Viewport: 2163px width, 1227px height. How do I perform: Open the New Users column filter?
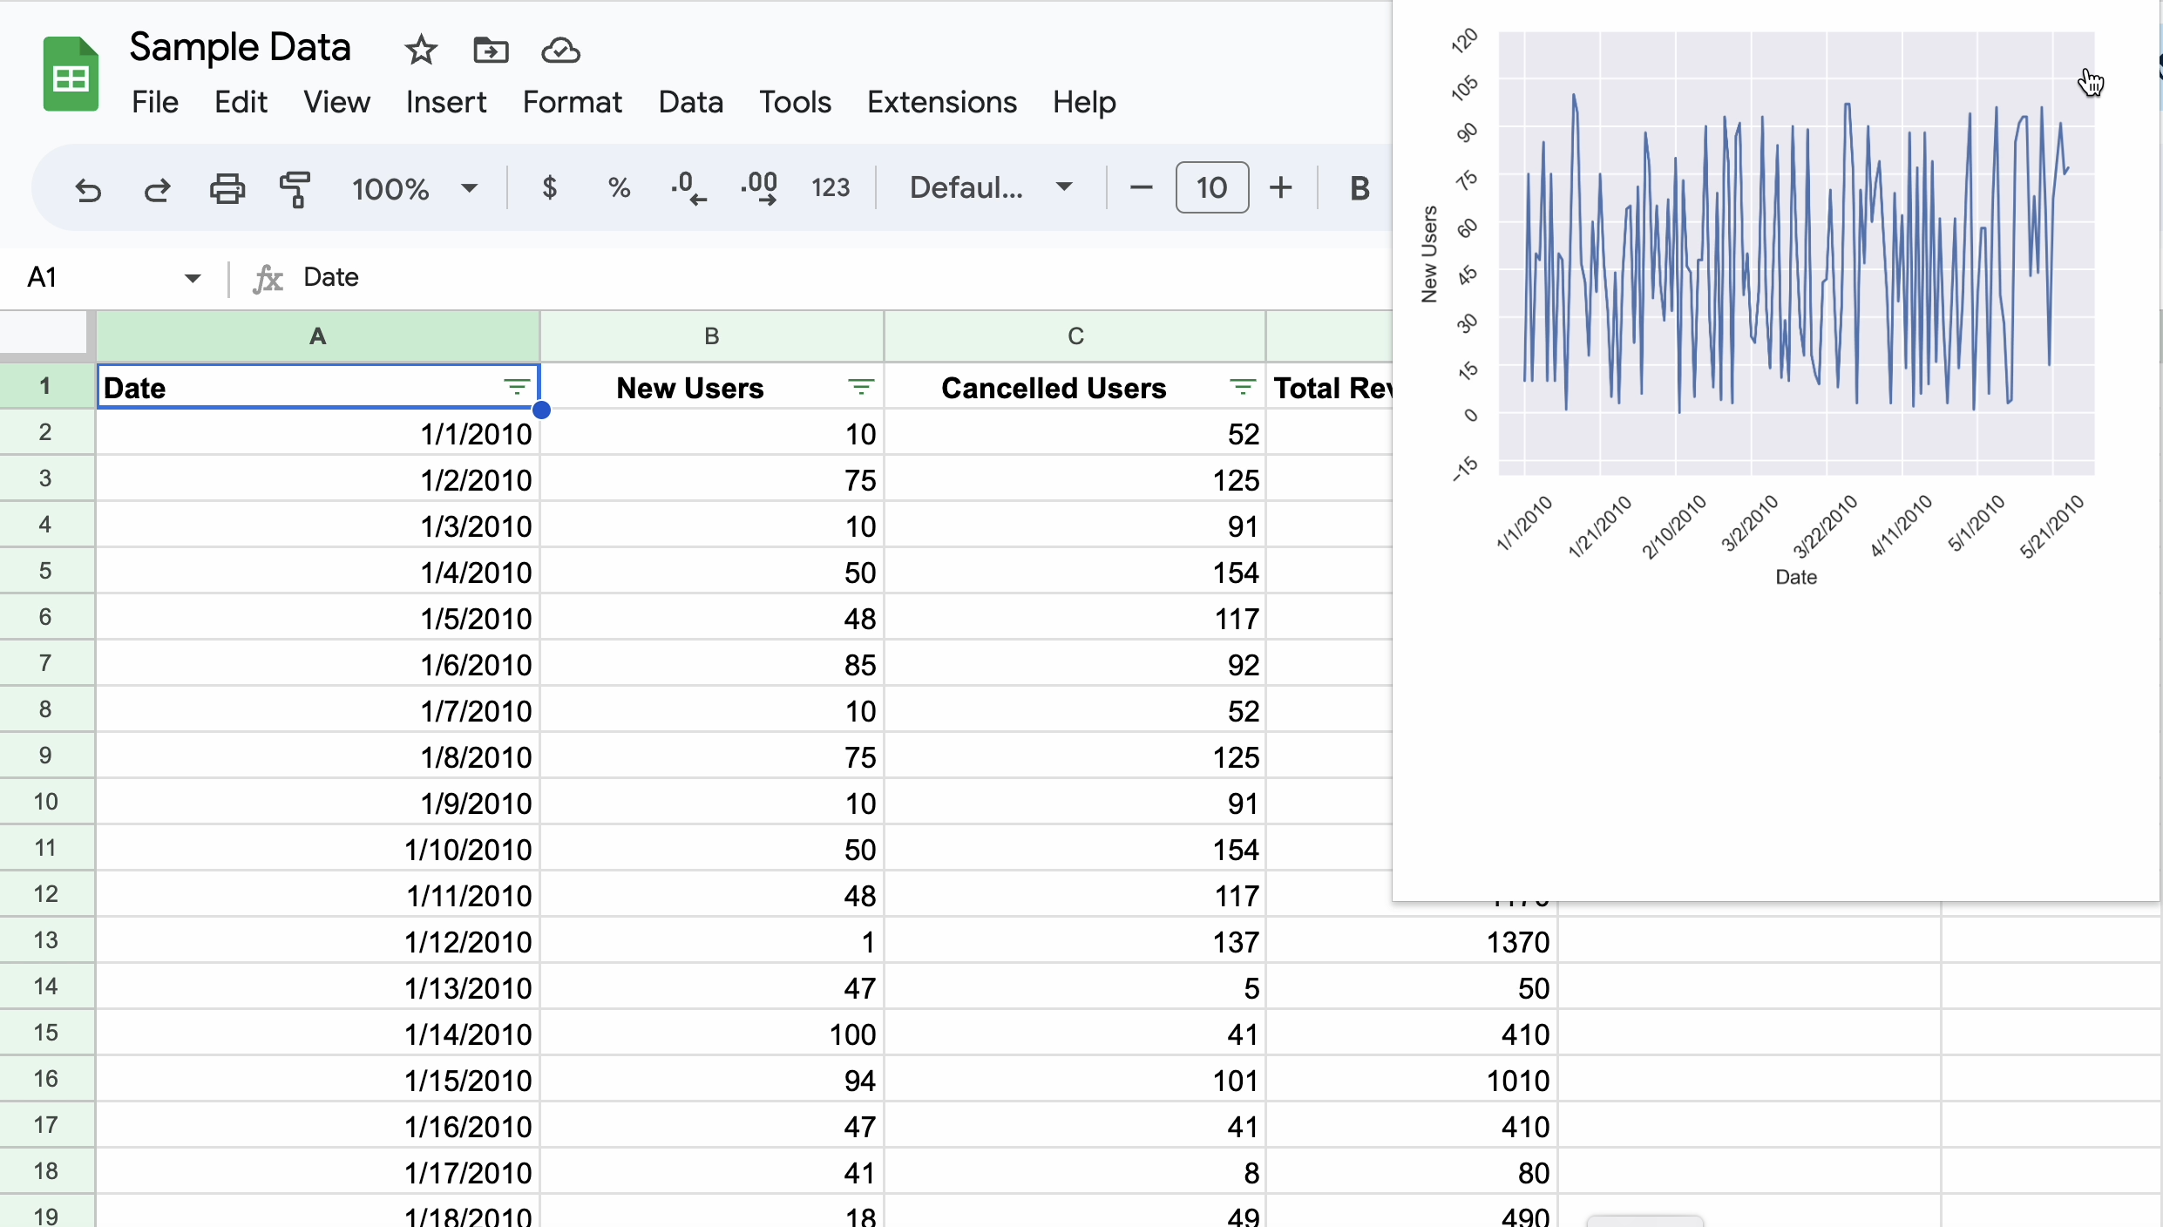pos(861,387)
